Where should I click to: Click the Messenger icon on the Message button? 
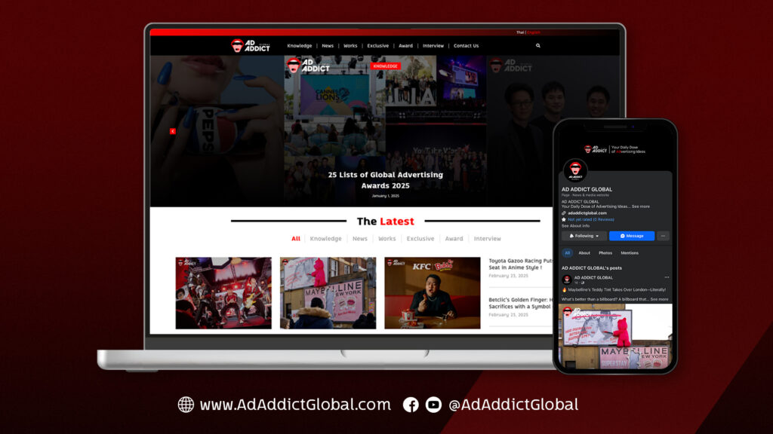click(621, 236)
